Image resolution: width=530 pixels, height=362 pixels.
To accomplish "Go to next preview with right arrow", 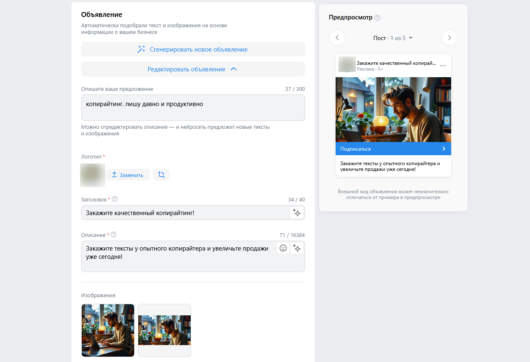I will click(x=449, y=38).
